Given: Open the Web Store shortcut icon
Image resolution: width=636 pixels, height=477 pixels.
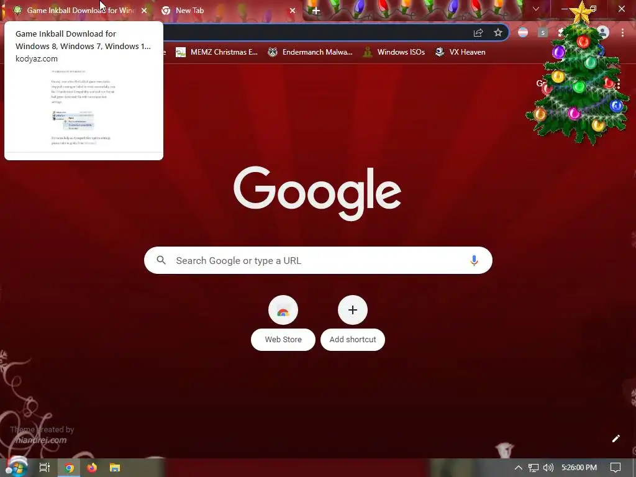Looking at the screenshot, I should tap(283, 311).
